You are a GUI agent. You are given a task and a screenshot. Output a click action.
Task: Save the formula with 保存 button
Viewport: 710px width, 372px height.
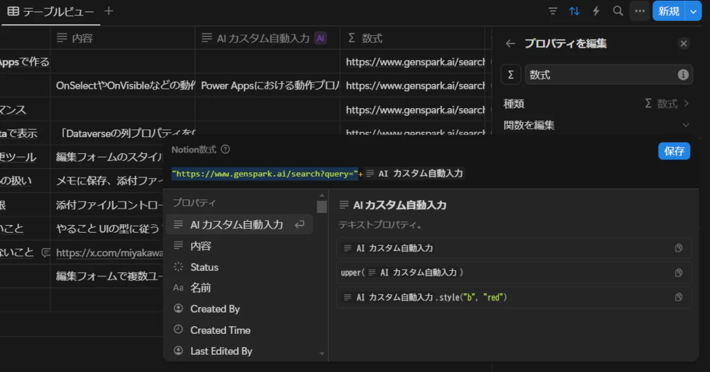(x=674, y=151)
